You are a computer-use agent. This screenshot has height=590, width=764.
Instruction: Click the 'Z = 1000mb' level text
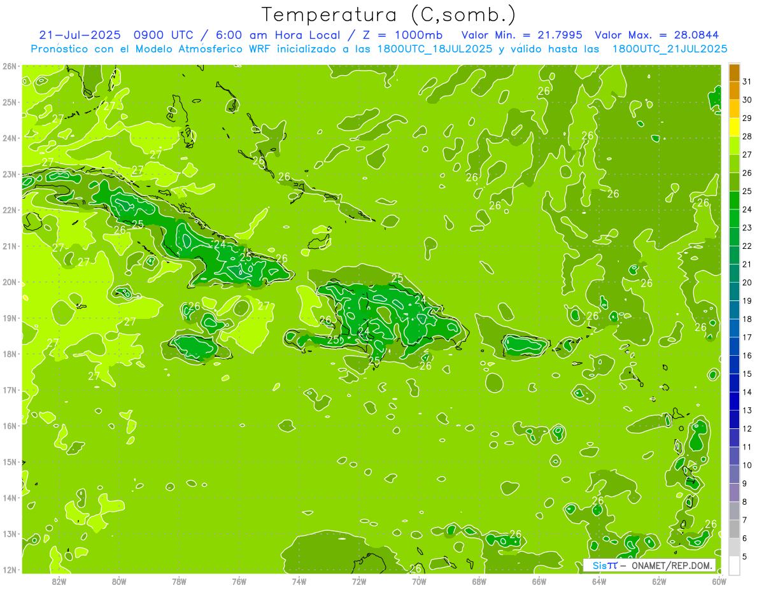tap(402, 35)
